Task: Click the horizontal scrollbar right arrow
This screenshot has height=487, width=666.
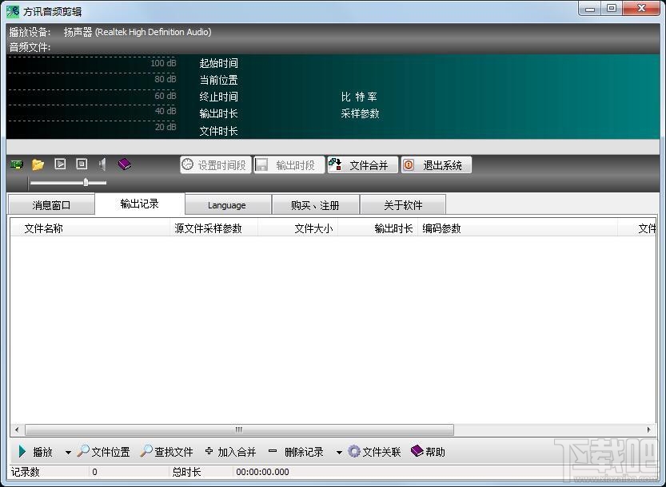Action: (x=648, y=430)
